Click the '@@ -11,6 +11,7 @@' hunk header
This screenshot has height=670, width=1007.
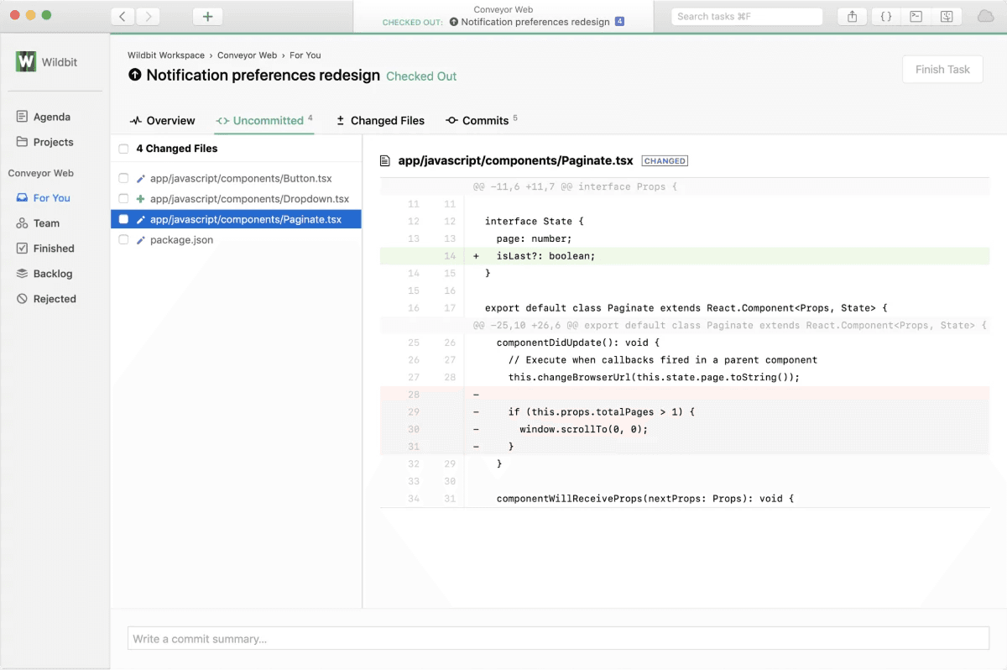[685, 186]
